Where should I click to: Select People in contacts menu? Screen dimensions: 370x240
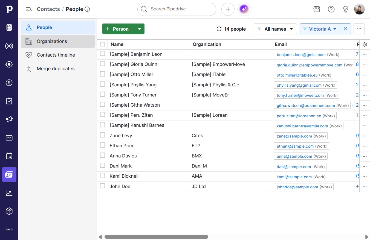pos(58,28)
